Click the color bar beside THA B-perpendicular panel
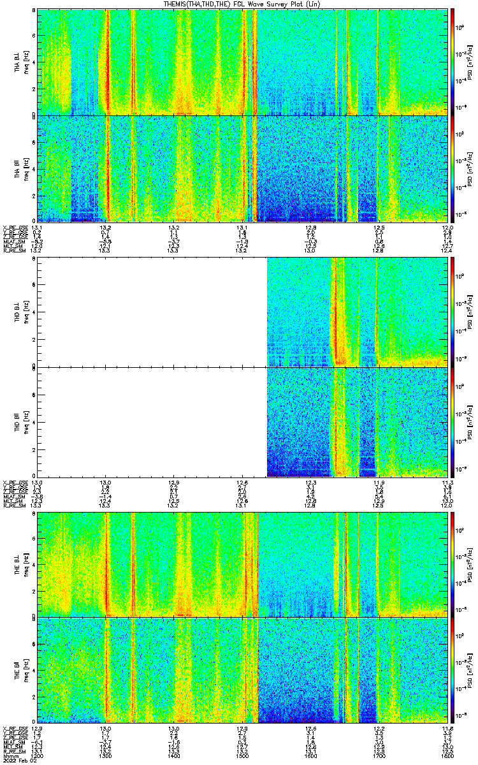Screen dimensions: 478x765 pos(453,62)
